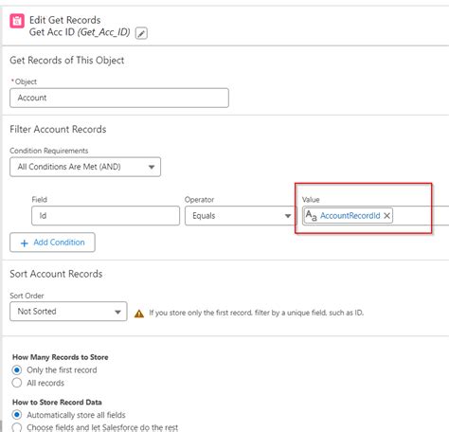Click the Add Condition button label
449x432 pixels.
coord(59,243)
